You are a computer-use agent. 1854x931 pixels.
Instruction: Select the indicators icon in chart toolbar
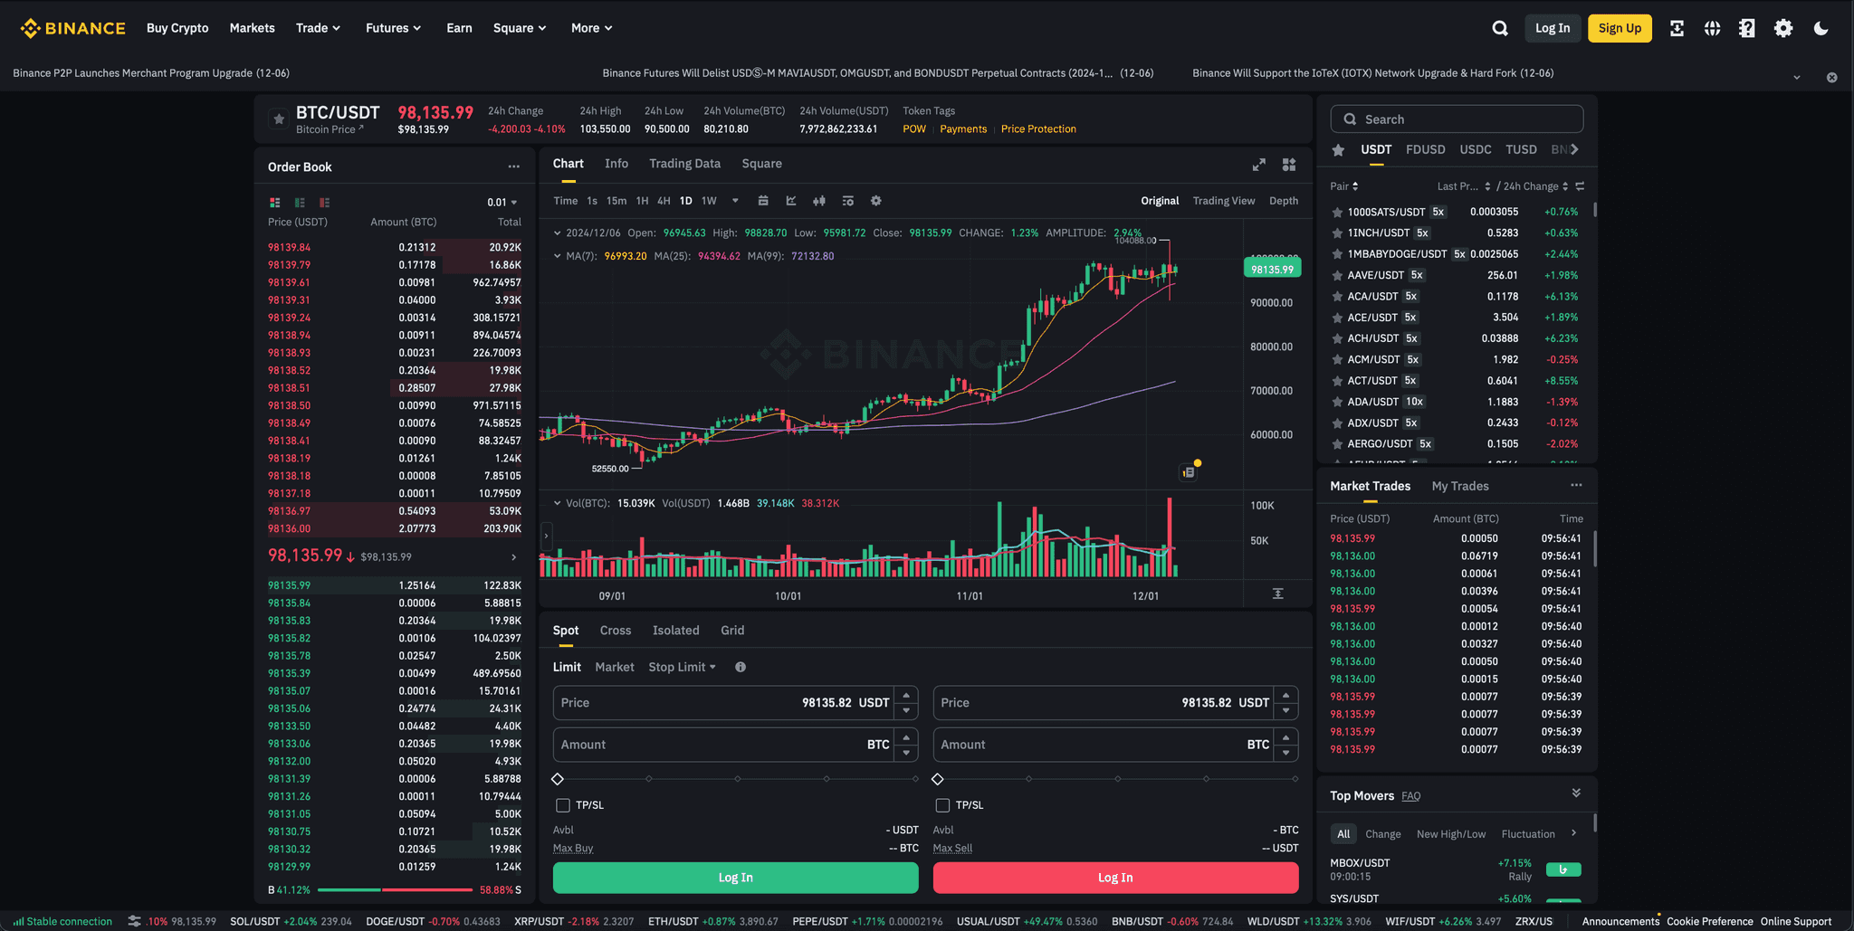click(x=790, y=200)
